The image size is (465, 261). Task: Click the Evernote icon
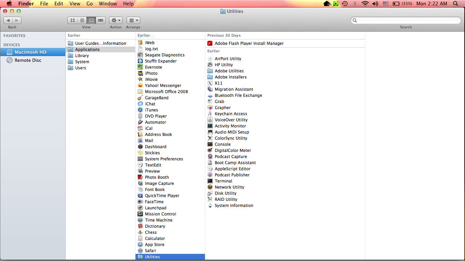[140, 67]
